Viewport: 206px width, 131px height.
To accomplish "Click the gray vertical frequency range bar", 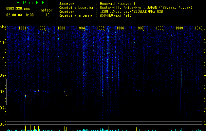I will 6,92.
